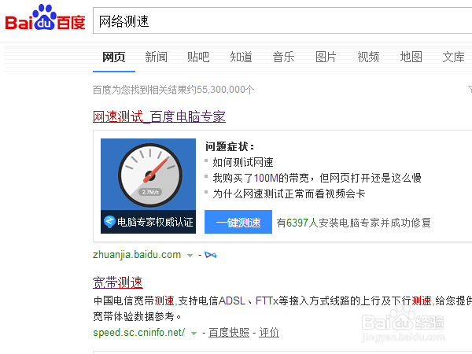472x354 pixels.
Task: Open the 百度快照 link
Action: (x=229, y=332)
